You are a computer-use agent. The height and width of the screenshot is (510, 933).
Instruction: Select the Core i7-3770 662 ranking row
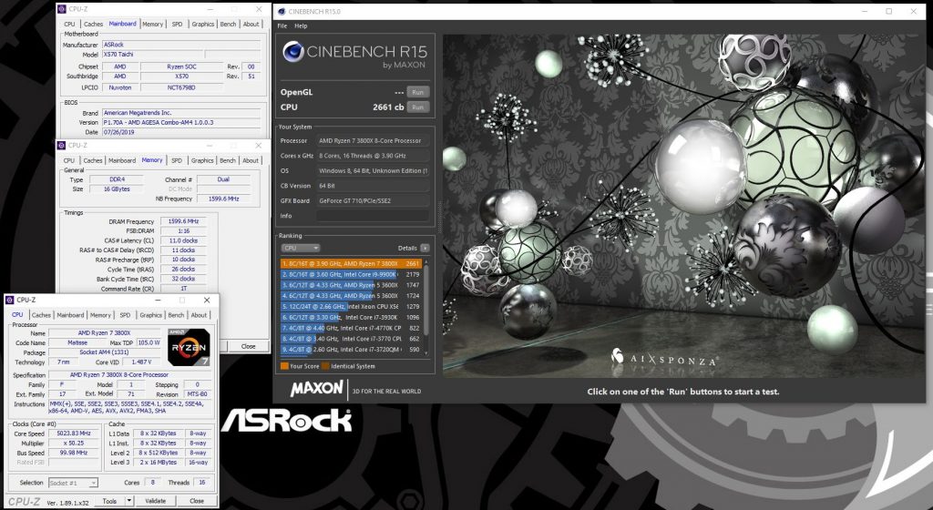351,338
